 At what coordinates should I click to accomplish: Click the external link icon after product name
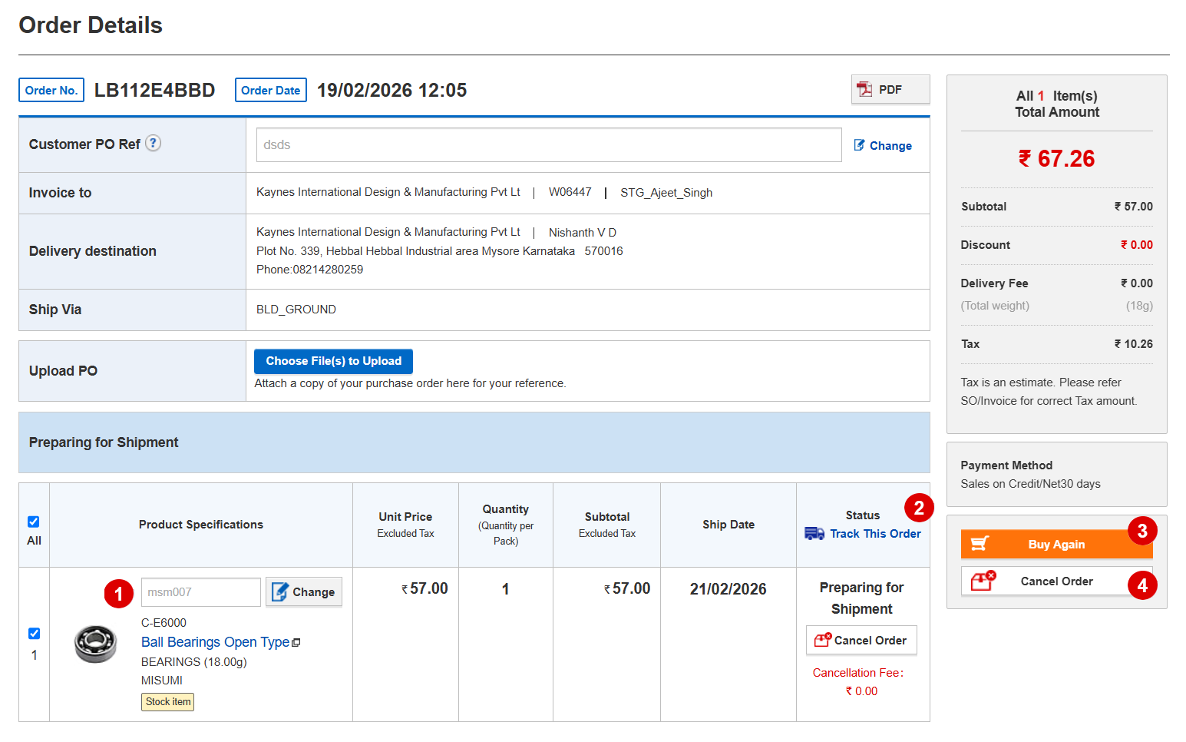[296, 642]
